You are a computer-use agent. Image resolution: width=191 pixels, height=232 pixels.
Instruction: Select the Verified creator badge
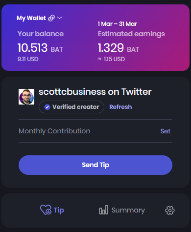[72, 107]
